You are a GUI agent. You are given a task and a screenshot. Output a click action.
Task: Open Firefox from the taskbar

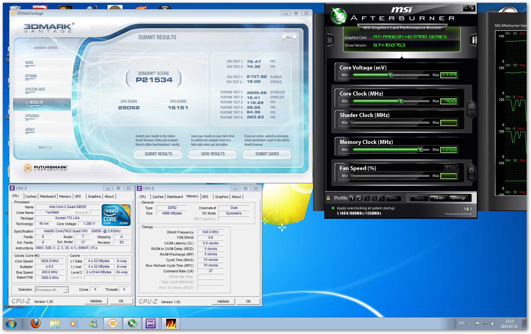tap(36, 323)
